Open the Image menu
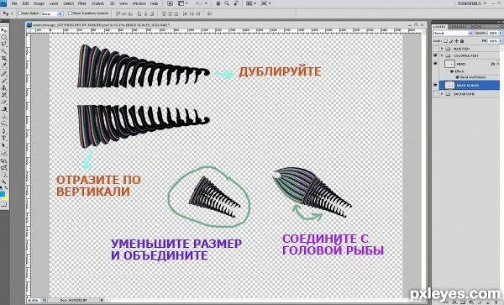Image resolution: width=504 pixels, height=305 pixels. point(39,3)
